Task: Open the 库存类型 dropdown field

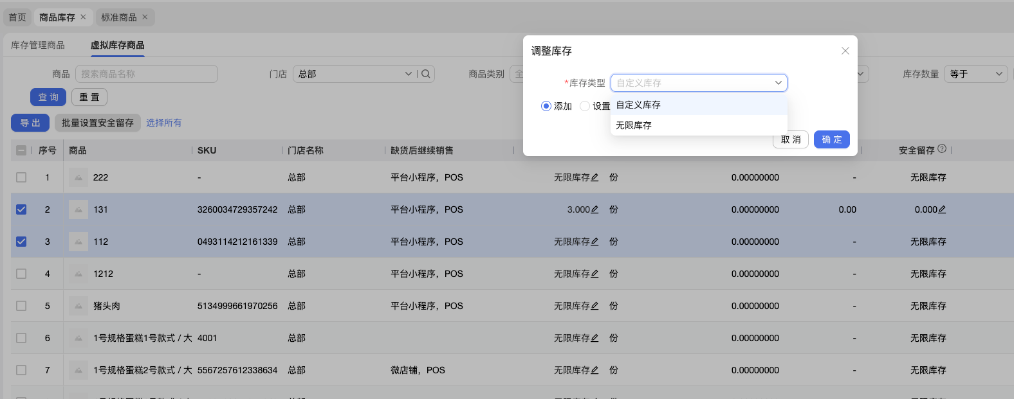Action: (698, 83)
